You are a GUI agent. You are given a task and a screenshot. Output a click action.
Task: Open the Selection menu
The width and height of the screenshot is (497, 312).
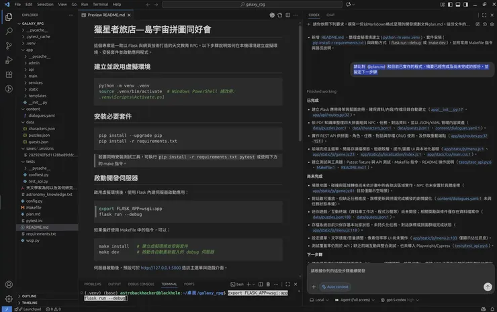45,5
